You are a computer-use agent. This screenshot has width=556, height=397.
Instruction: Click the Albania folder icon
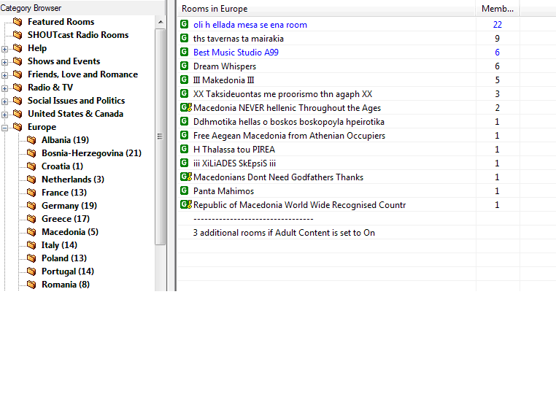[x=31, y=140]
